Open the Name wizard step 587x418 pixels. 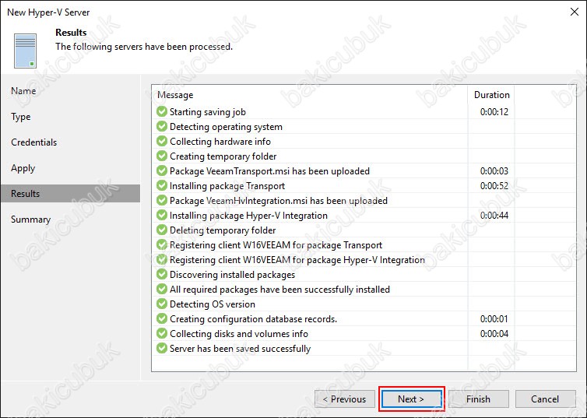click(23, 91)
